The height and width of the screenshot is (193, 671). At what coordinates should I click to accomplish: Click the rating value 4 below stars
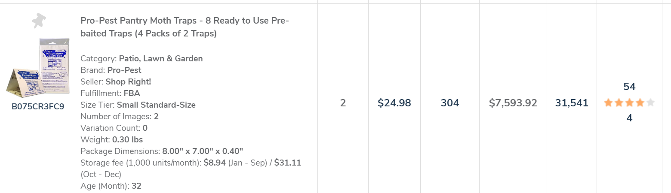[629, 118]
